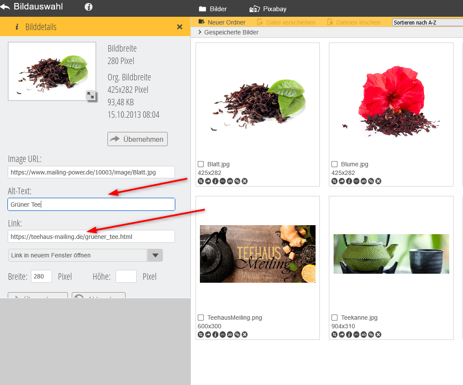Click the crop icon under Blatt.jpg
This screenshot has width=463, height=385.
click(201, 181)
